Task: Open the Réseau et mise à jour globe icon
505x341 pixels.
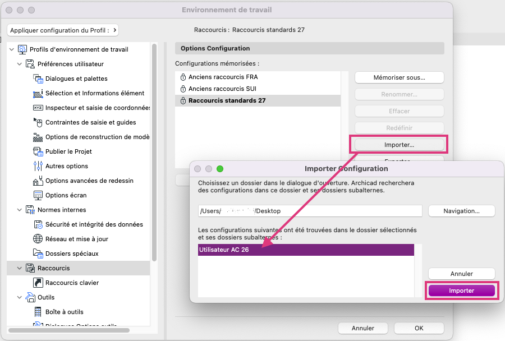Action: point(38,239)
